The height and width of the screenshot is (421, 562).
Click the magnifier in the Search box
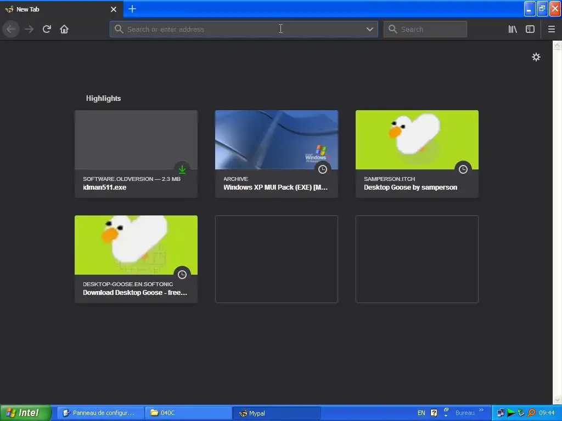point(393,29)
